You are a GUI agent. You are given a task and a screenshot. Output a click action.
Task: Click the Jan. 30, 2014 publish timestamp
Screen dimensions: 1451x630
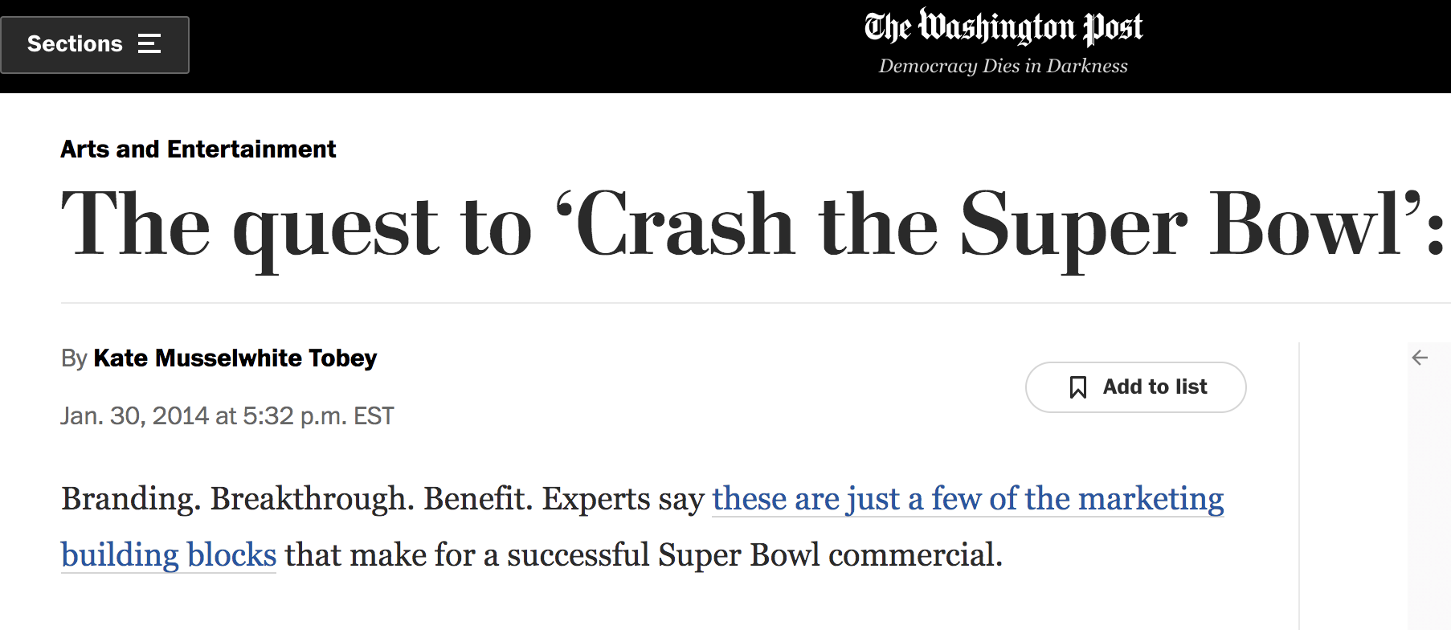(227, 416)
